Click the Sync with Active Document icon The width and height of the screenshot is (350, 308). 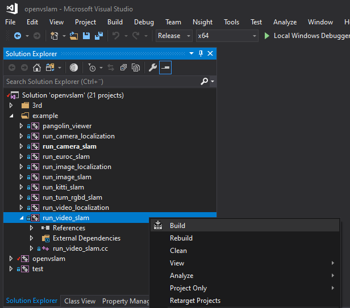point(111,67)
